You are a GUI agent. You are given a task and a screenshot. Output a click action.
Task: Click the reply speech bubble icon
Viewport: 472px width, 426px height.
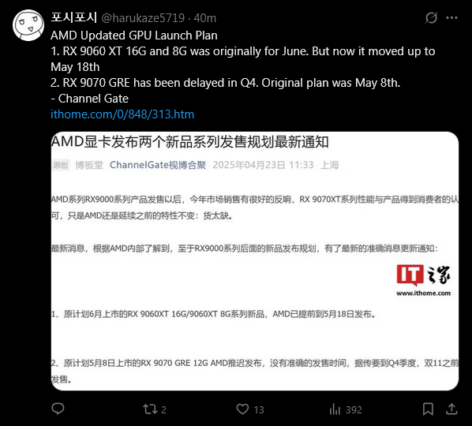tap(58, 409)
